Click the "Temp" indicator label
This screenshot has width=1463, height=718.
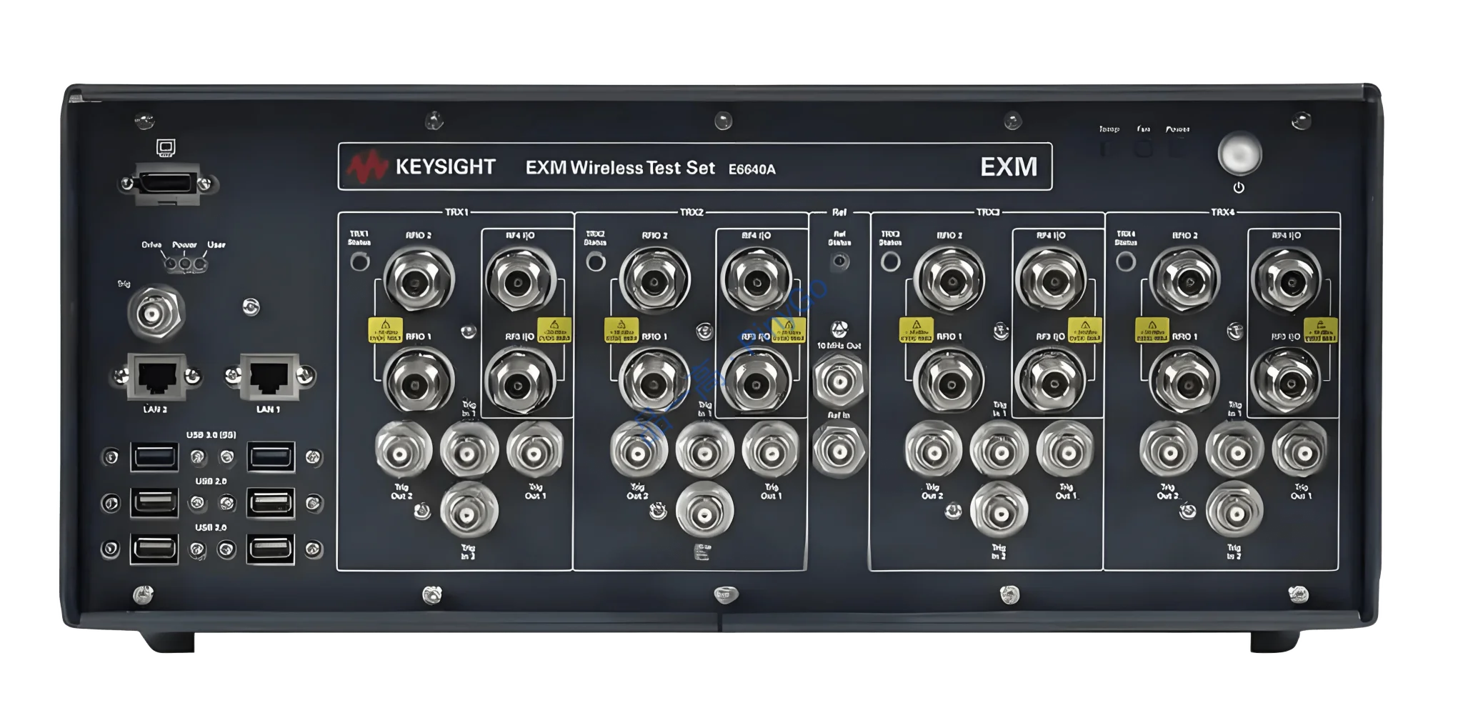pyautogui.click(x=1109, y=129)
